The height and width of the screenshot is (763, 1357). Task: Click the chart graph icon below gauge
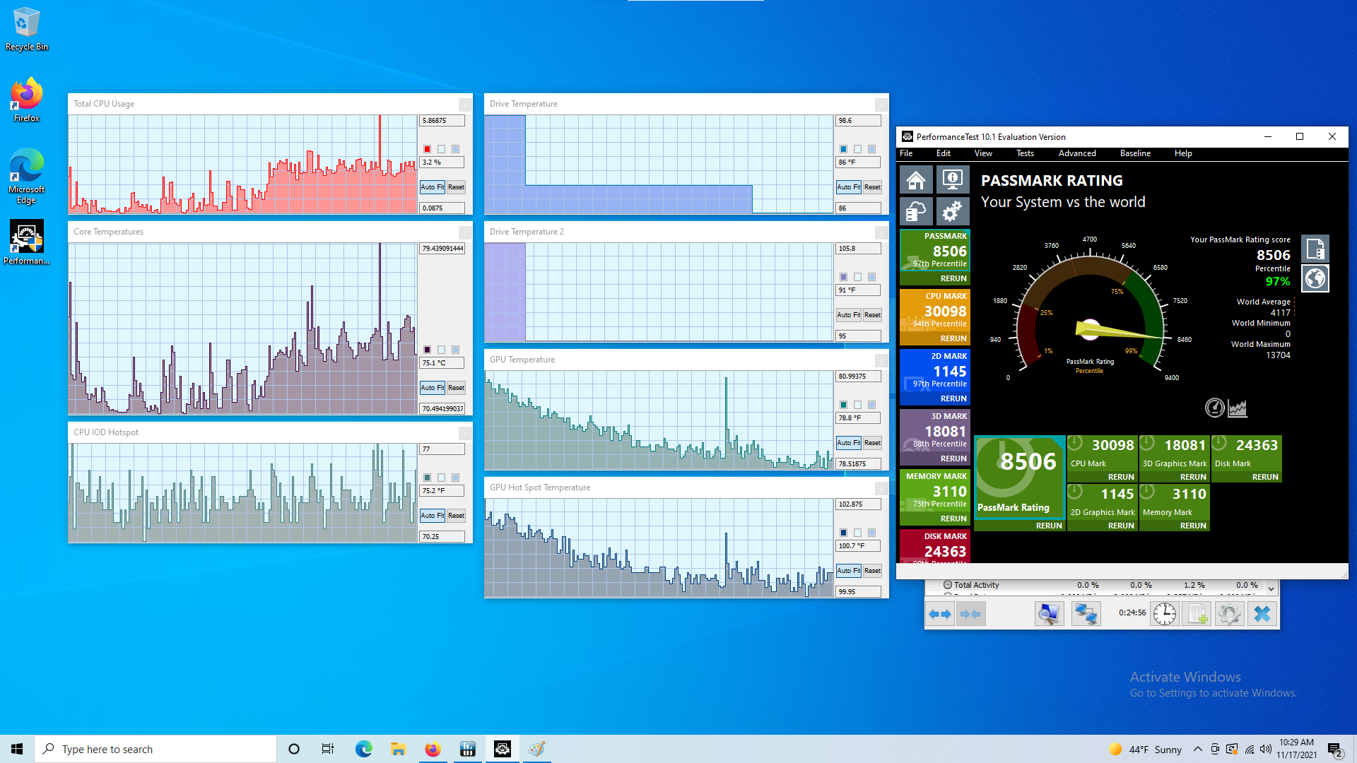(x=1238, y=408)
